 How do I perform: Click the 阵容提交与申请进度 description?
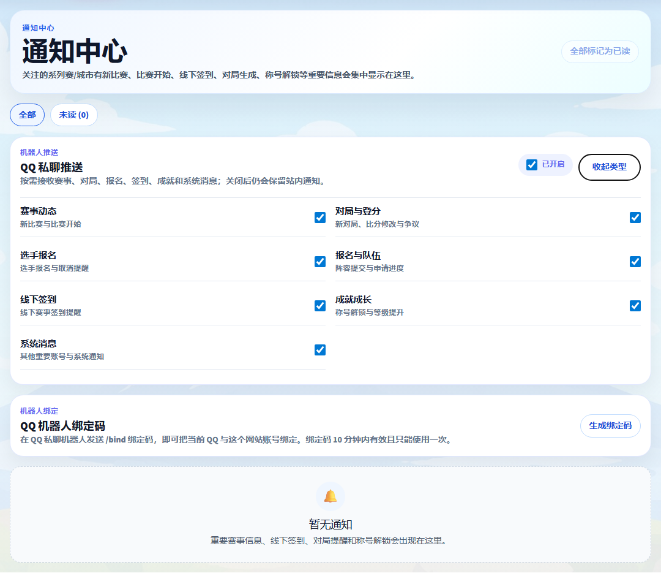tap(369, 268)
